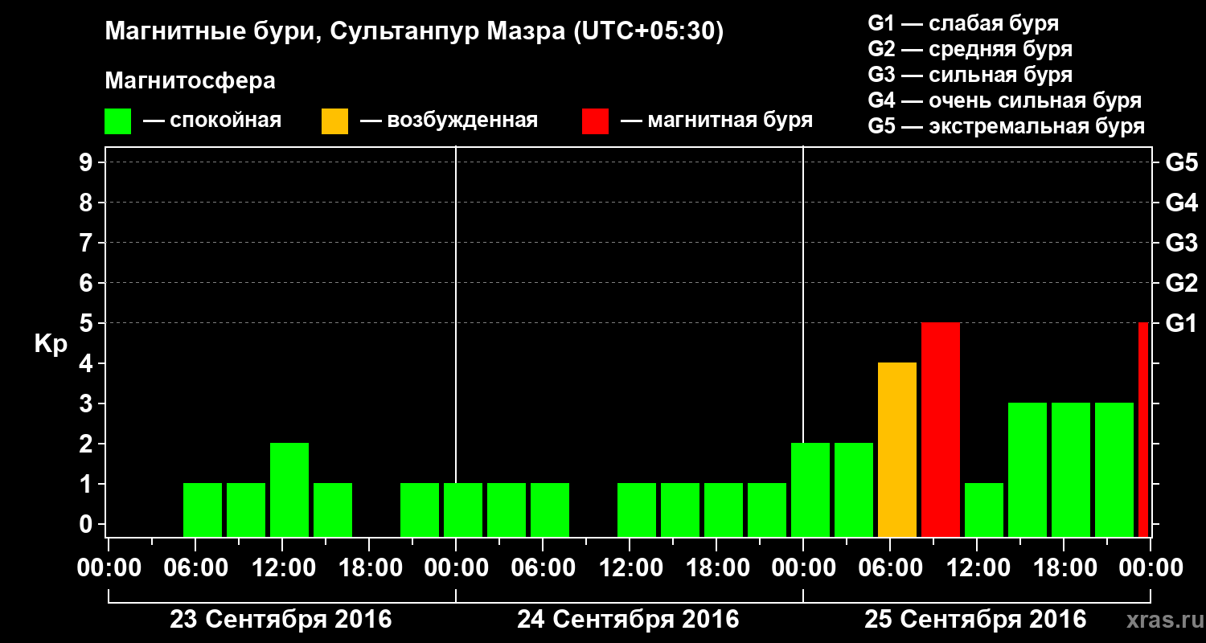1206x643 pixels.
Task: Click the green Kp 2 bar on 23 September
Action: click(289, 490)
